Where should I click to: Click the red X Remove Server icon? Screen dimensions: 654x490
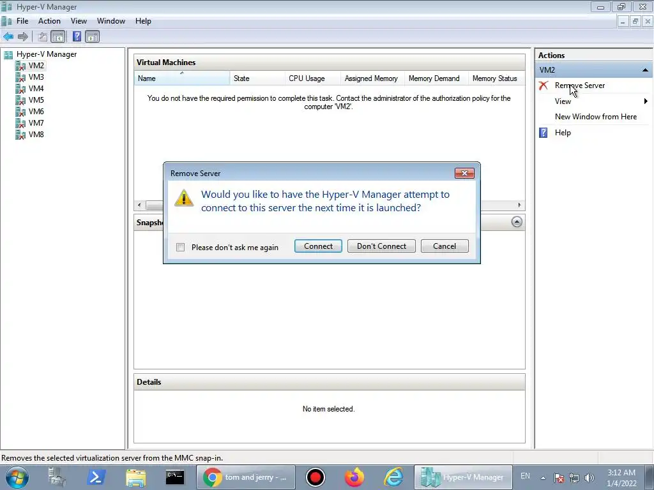click(543, 85)
